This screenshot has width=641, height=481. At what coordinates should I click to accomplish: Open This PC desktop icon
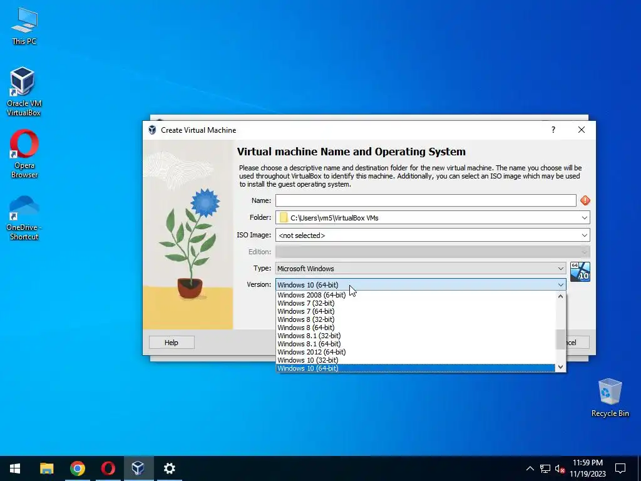click(x=24, y=26)
